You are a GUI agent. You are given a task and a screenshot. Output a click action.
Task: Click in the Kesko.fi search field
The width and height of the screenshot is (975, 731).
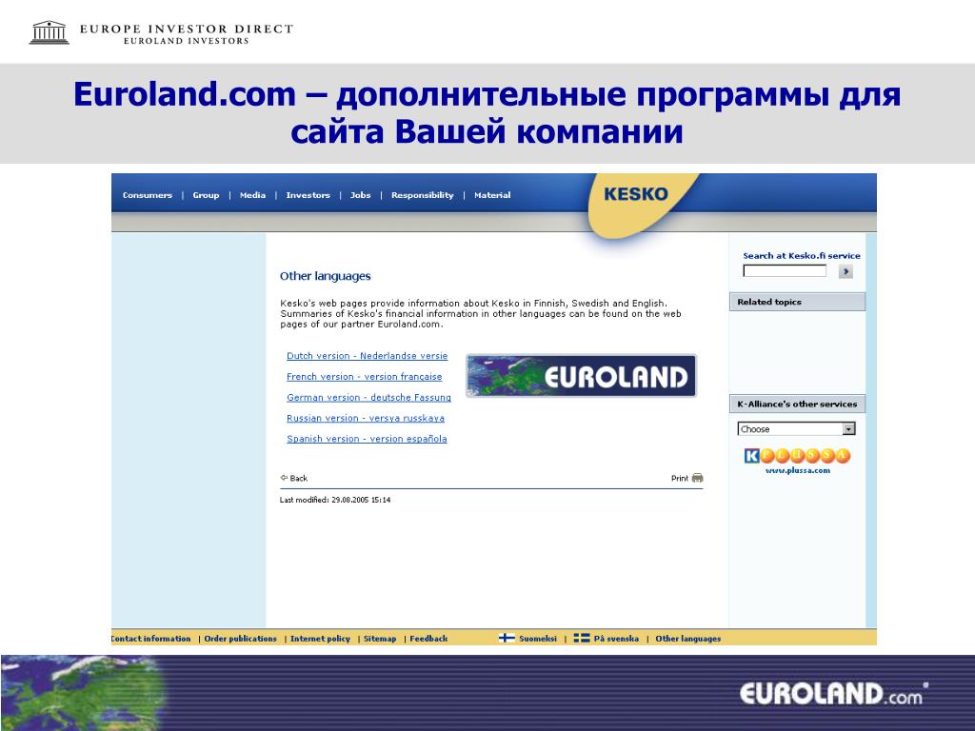point(785,271)
